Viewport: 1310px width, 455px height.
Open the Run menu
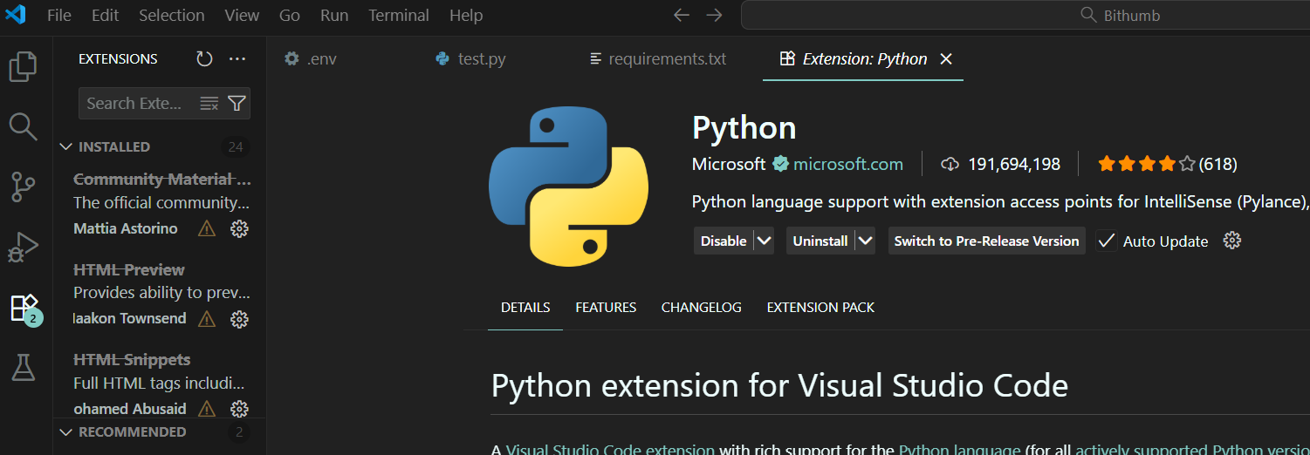pyautogui.click(x=334, y=15)
